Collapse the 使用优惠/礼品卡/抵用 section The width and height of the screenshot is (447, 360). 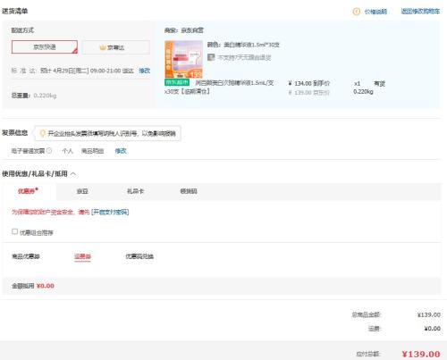73,173
